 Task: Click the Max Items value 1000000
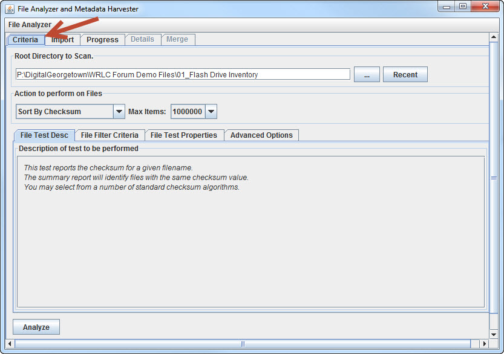(x=188, y=112)
